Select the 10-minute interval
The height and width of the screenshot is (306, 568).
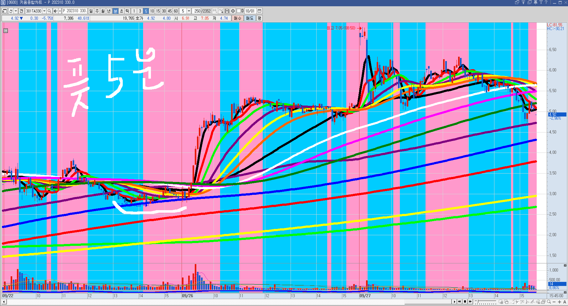[152, 11]
